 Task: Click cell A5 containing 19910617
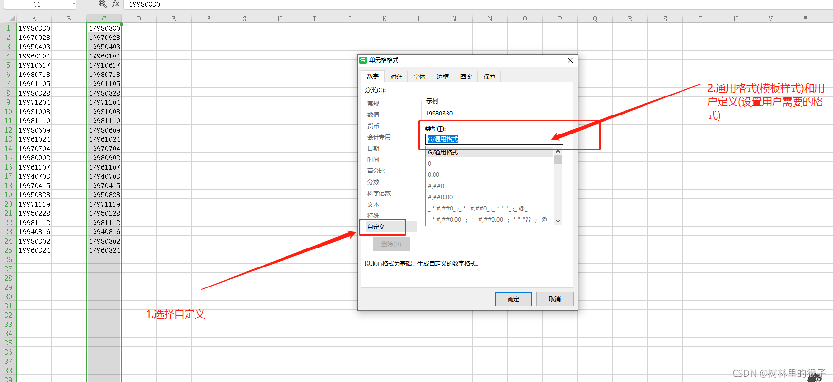(34, 65)
